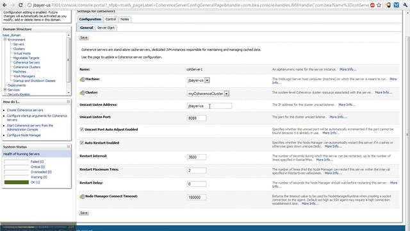Minimize the System Status panel
The width and height of the screenshot is (410, 231).
69,147
